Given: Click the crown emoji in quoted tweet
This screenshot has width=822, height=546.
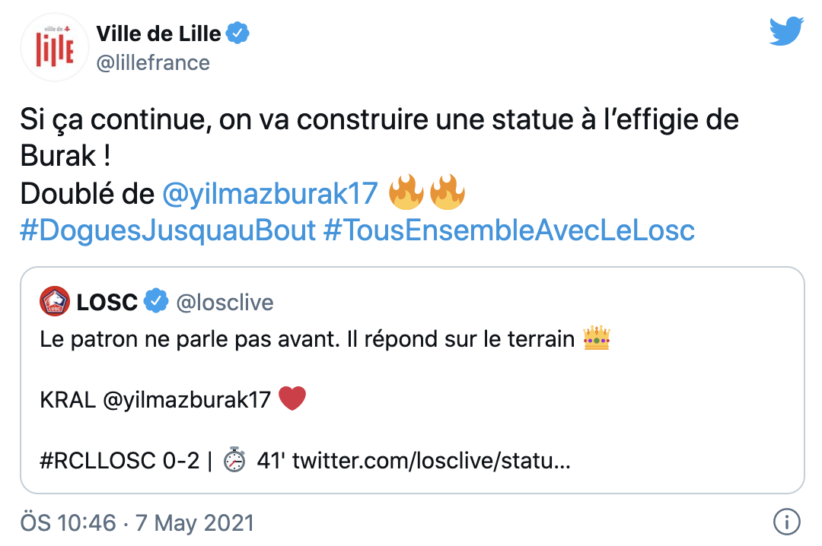Looking at the screenshot, I should click(596, 340).
